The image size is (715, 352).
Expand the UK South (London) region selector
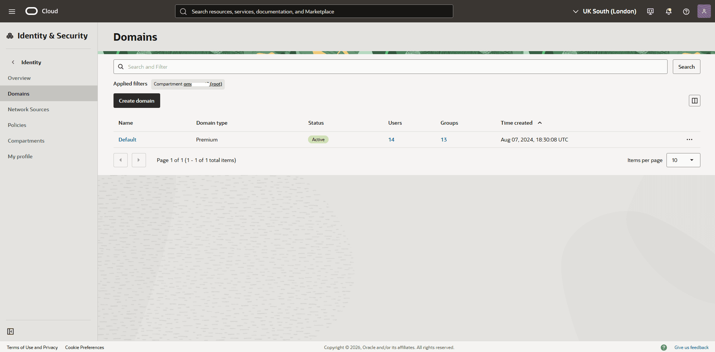[x=604, y=12]
